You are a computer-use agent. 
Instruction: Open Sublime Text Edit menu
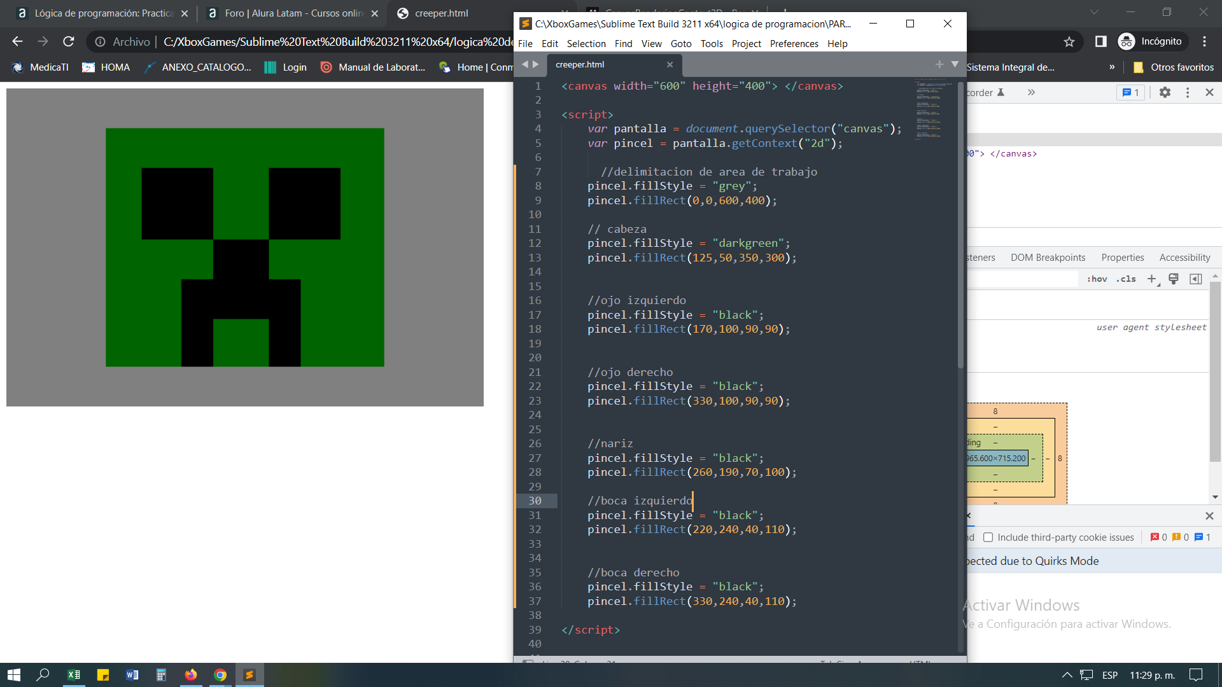point(550,44)
